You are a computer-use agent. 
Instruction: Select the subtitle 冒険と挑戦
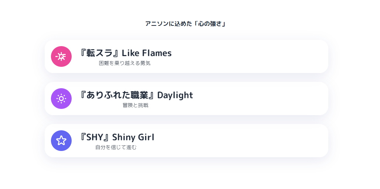[x=136, y=106]
